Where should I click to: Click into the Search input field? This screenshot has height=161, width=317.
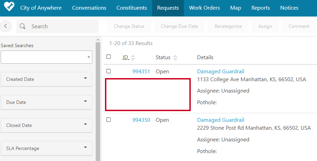[x=58, y=26]
